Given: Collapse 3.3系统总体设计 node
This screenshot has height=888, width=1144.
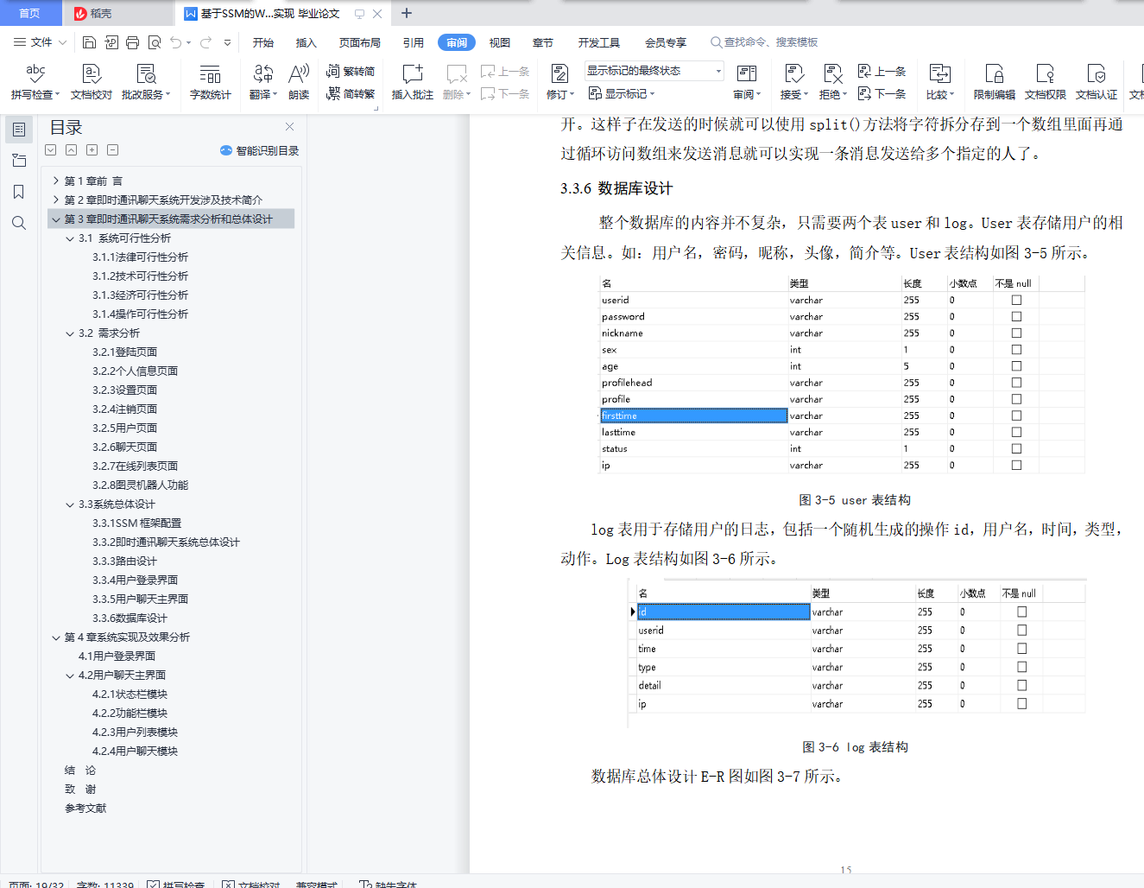Looking at the screenshot, I should click(70, 504).
